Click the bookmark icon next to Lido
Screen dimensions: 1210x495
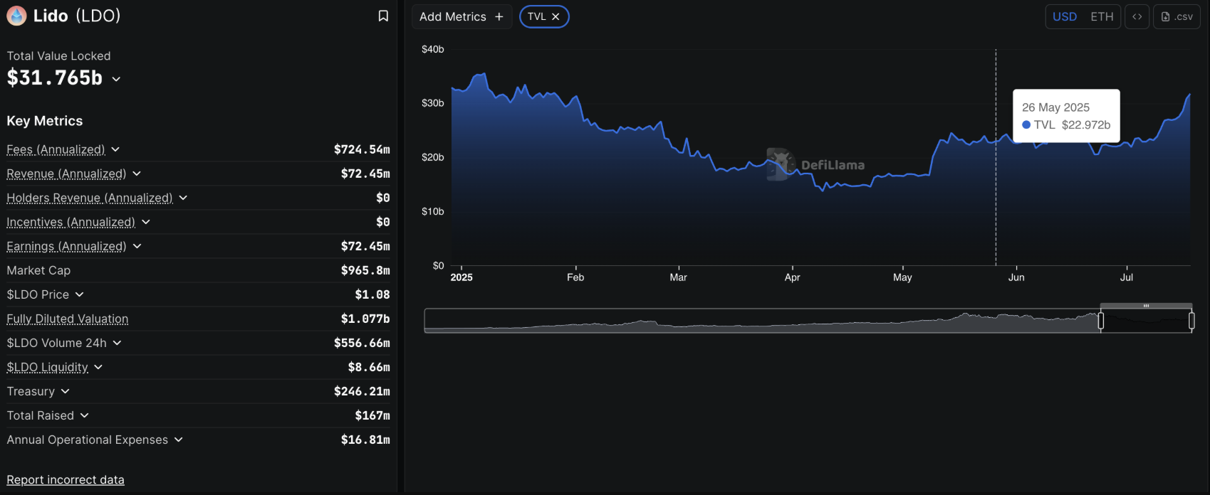click(383, 16)
